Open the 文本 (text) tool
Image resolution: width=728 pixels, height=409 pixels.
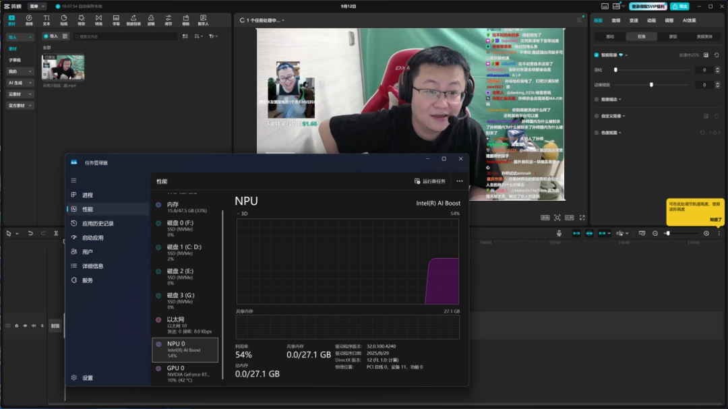pos(47,20)
